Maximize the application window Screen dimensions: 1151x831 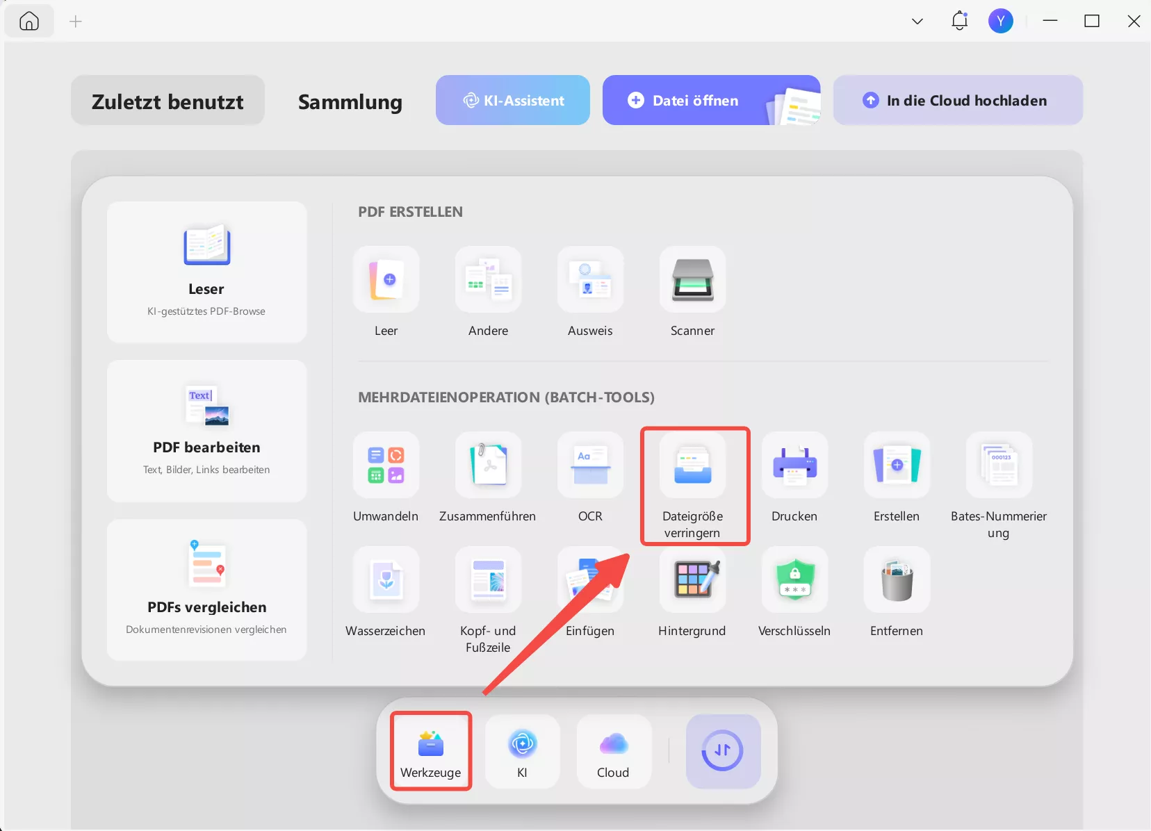click(x=1092, y=21)
